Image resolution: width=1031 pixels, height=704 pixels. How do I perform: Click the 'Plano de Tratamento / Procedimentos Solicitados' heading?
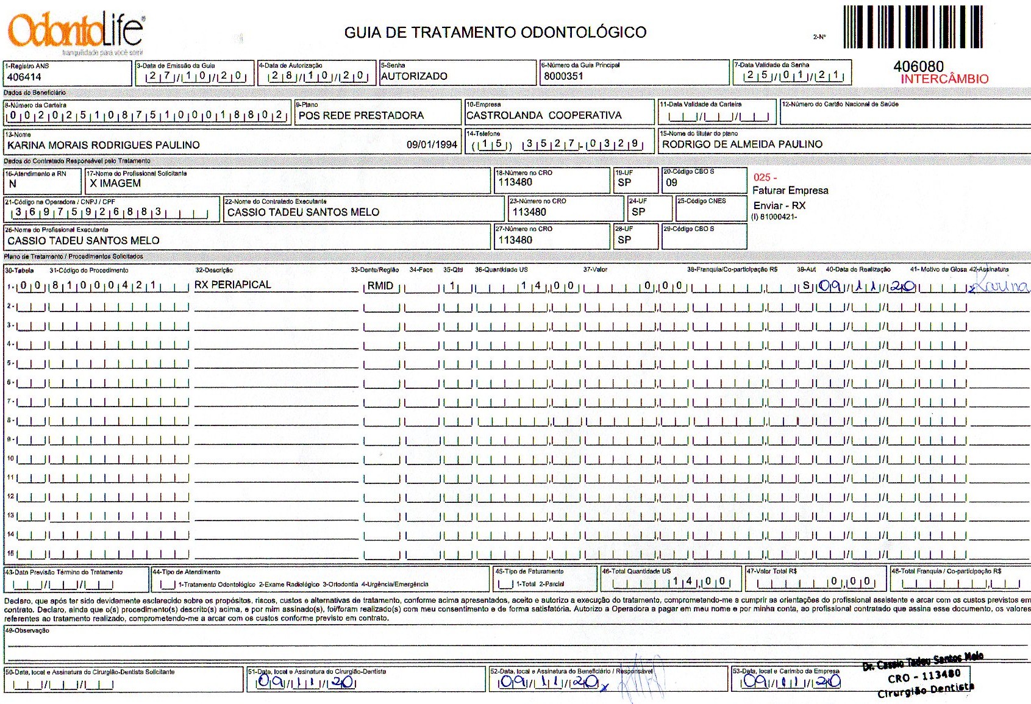click(x=74, y=257)
